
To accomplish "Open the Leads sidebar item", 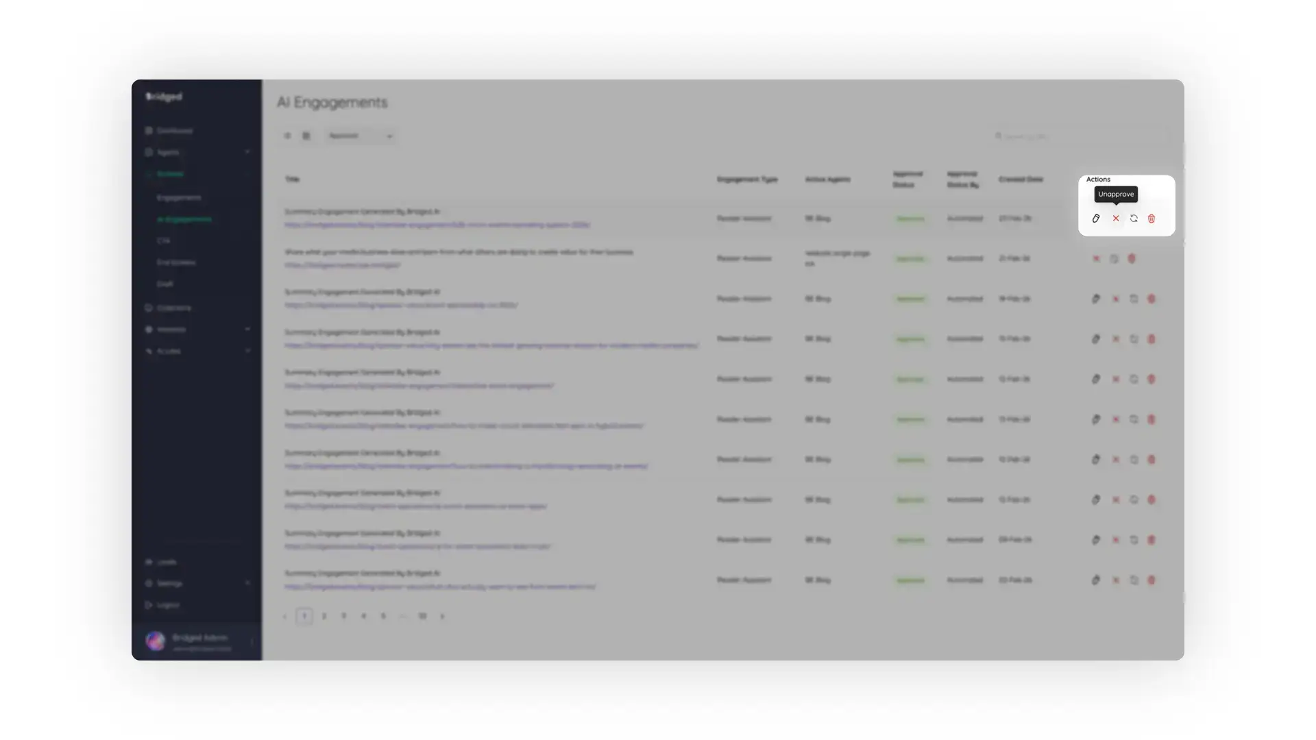I will (161, 562).
